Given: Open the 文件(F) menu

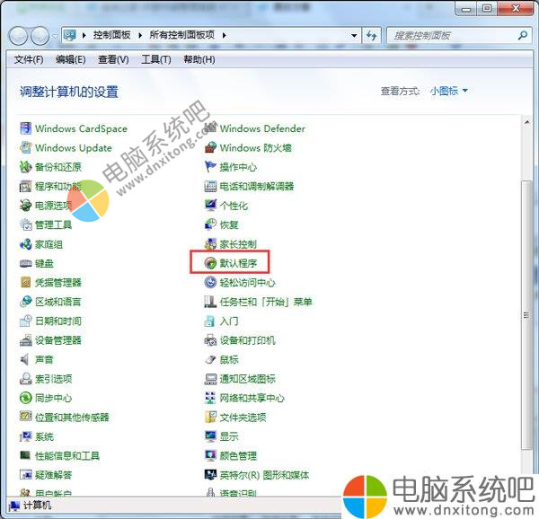Looking at the screenshot, I should click(30, 59).
